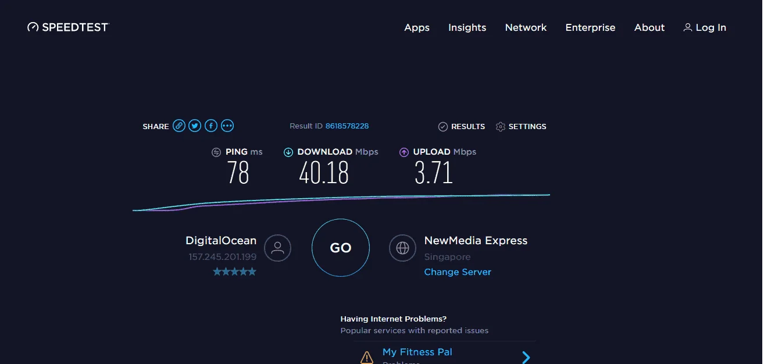Screen dimensions: 771x364
Task: Click DigitalOcean provider name
Action: 221,241
